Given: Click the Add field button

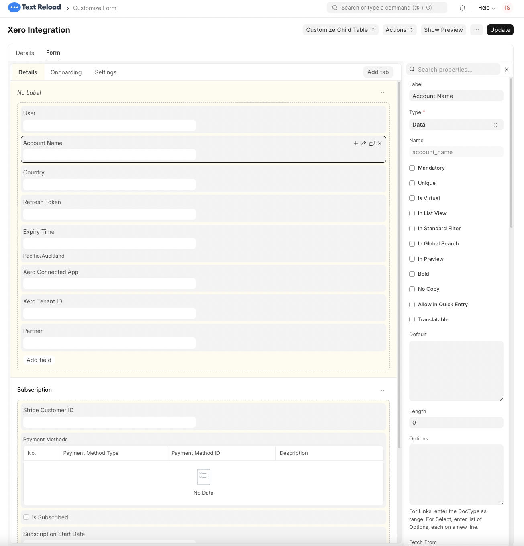Looking at the screenshot, I should click(39, 360).
